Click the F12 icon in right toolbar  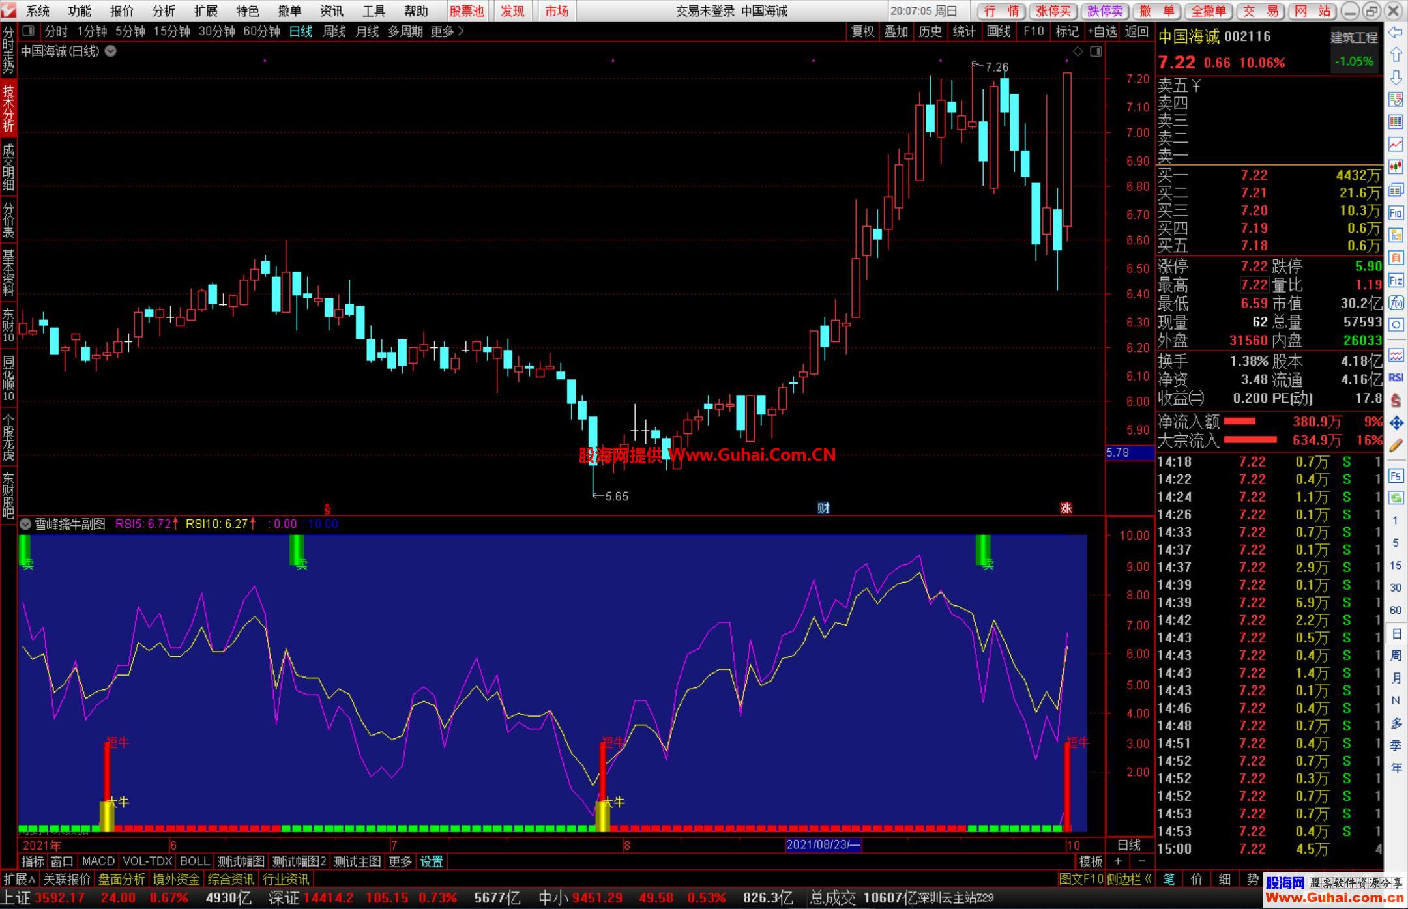point(1396,280)
